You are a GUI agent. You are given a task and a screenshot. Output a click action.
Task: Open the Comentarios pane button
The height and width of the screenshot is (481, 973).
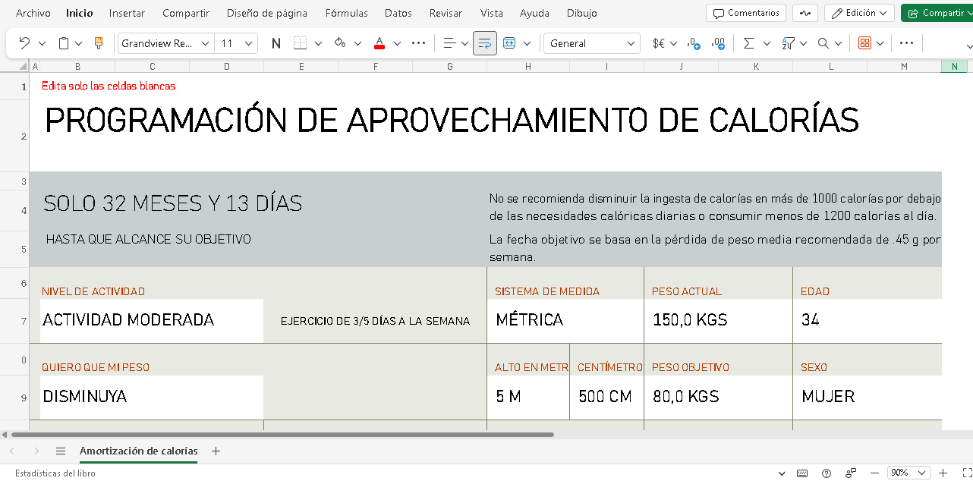point(746,13)
